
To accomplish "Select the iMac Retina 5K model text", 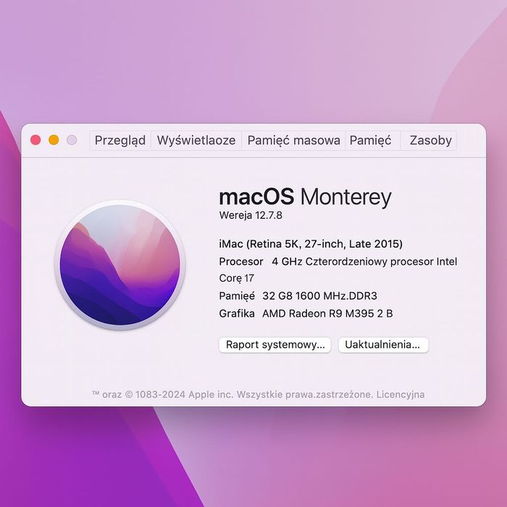I will tap(311, 244).
